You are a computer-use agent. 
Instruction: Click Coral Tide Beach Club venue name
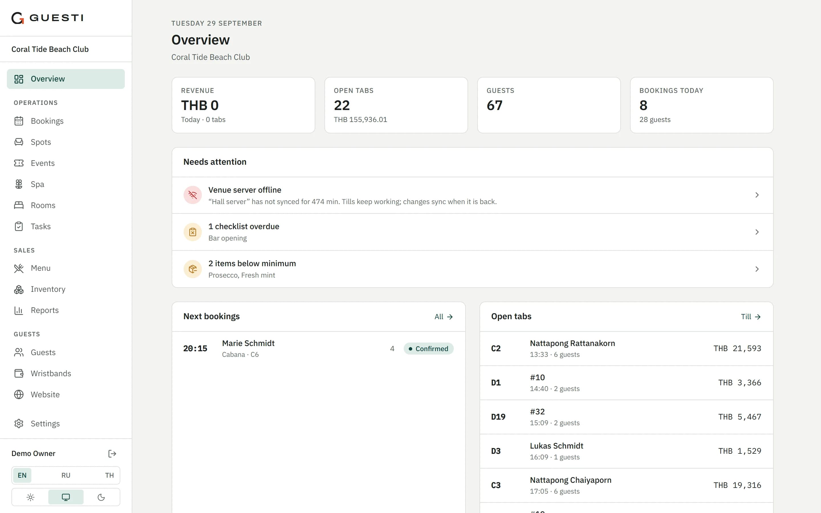tap(50, 49)
